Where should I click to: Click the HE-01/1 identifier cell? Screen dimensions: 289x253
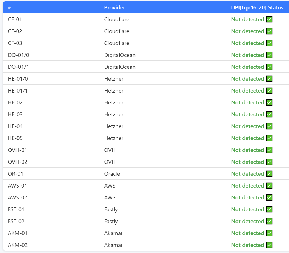click(18, 91)
